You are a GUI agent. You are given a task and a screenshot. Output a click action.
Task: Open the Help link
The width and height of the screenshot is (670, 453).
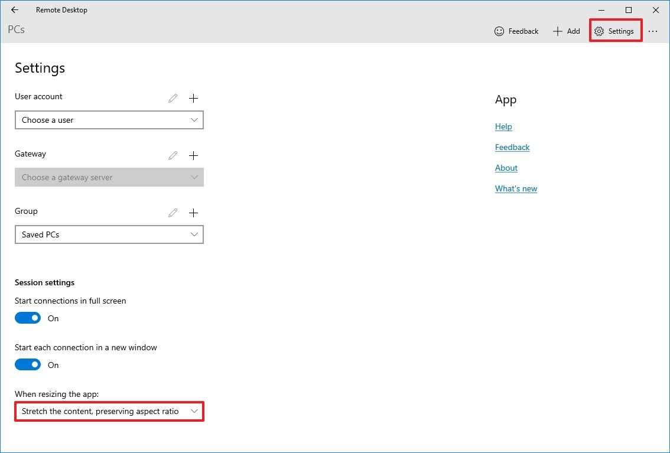[503, 126]
